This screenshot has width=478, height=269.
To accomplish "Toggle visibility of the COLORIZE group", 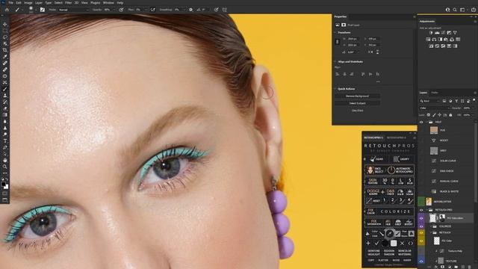I will (x=421, y=226).
